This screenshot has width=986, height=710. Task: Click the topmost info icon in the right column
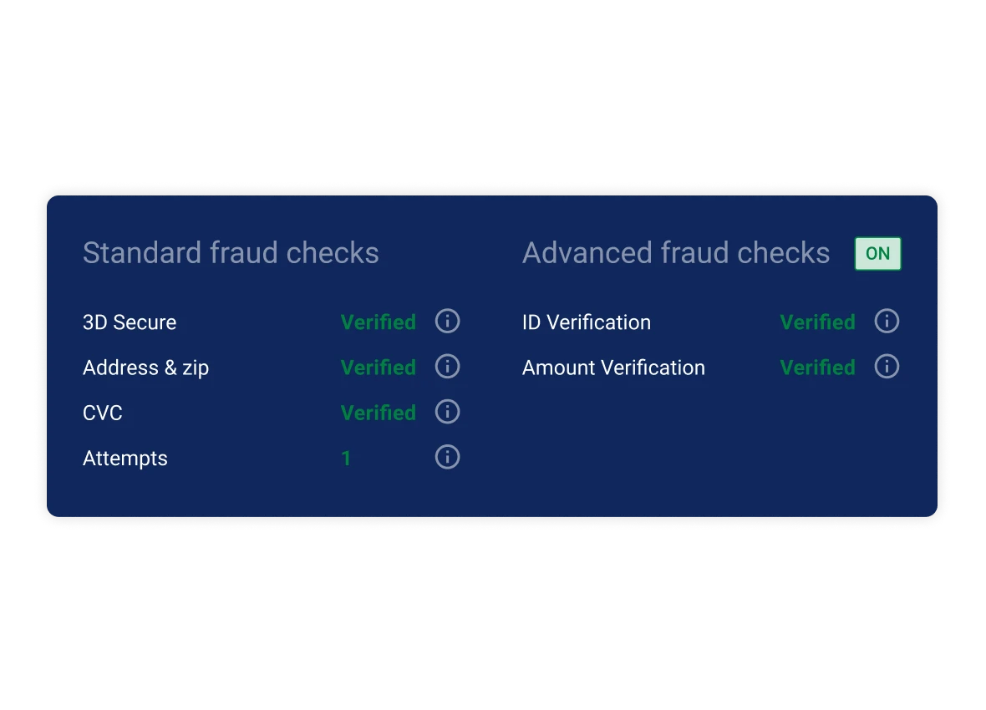coord(887,321)
